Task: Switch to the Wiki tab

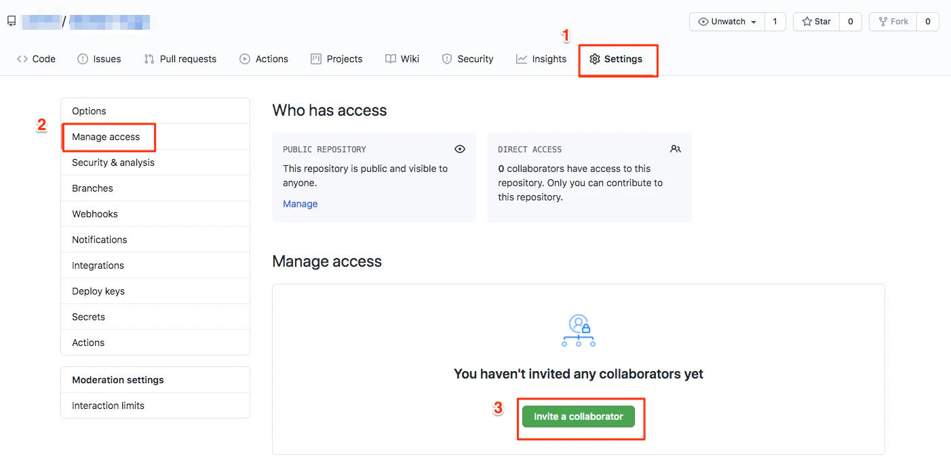Action: [402, 59]
